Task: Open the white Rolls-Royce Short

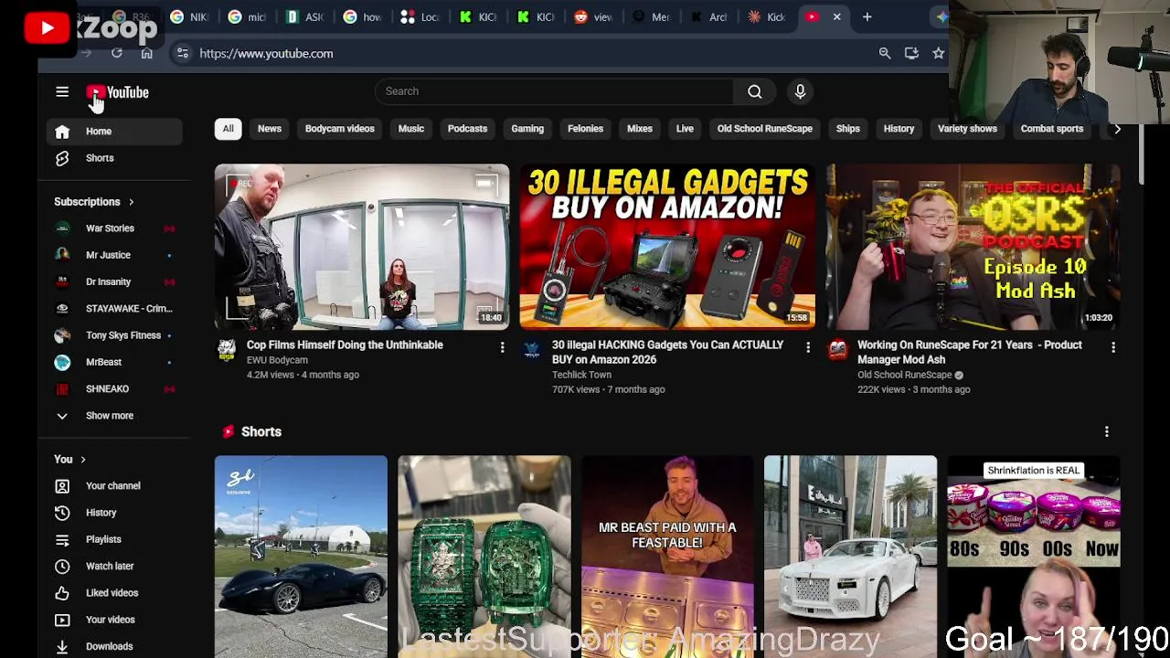Action: [850, 557]
